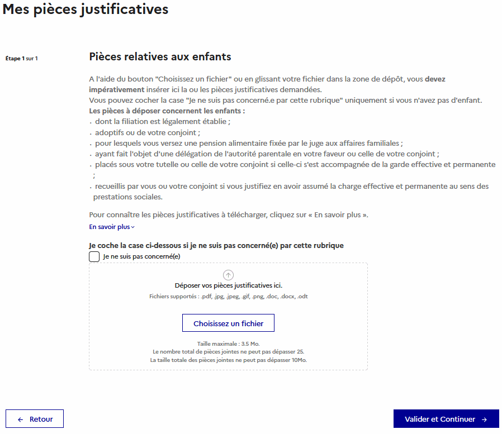This screenshot has width=502, height=434.
Task: Click the "Taille maximale : 3.5 Mo." note
Action: (x=228, y=344)
